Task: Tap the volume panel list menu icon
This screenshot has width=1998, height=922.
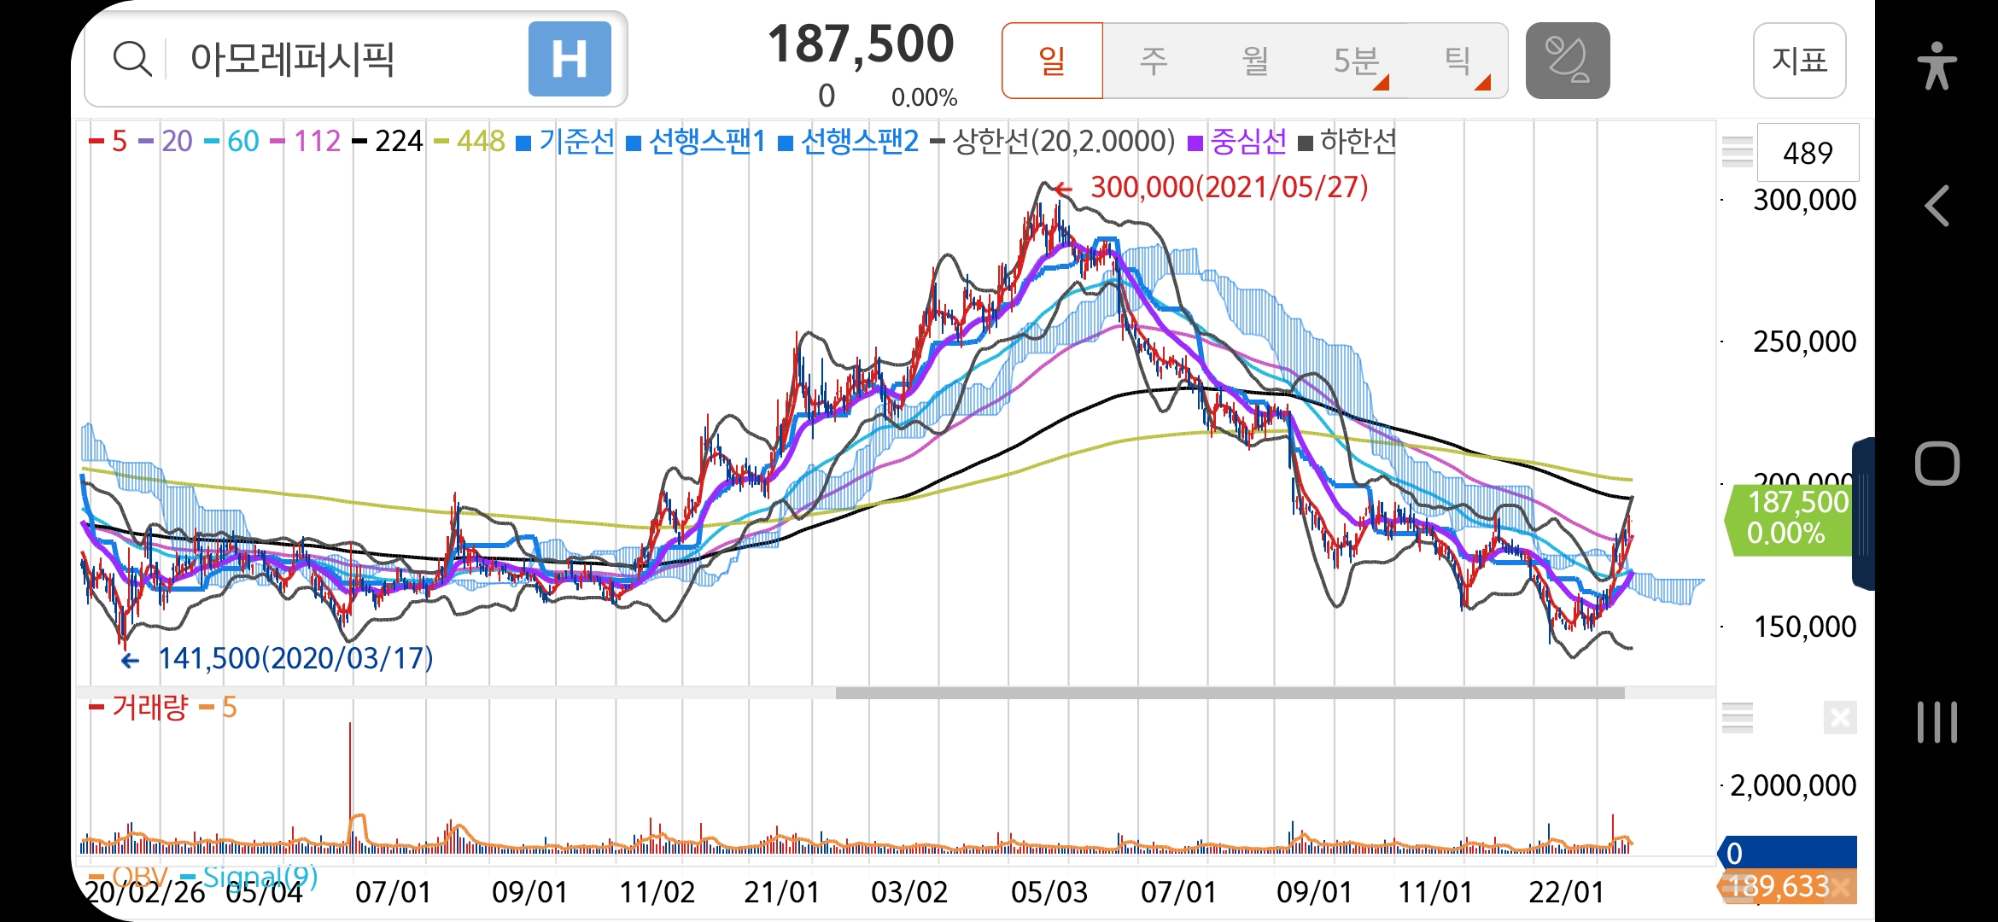Action: [1737, 718]
